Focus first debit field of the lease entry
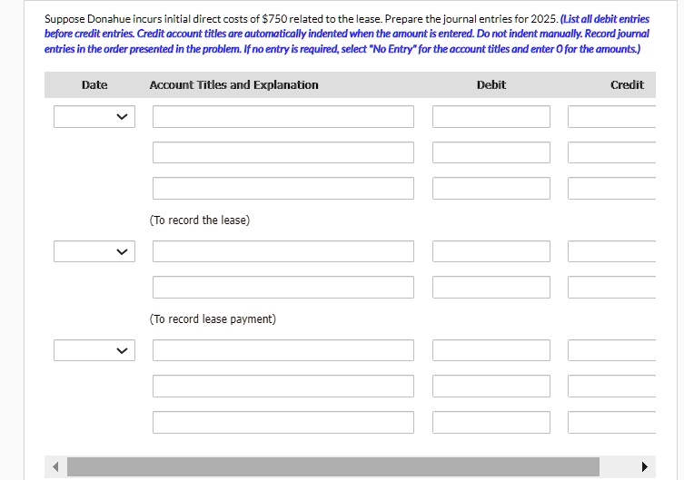The height and width of the screenshot is (480, 684). [491, 117]
